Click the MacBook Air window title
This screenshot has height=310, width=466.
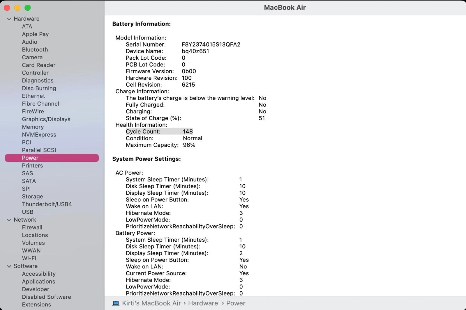click(x=285, y=8)
